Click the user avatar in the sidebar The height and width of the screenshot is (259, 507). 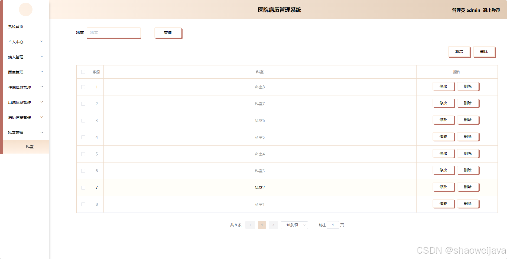[x=25, y=9]
